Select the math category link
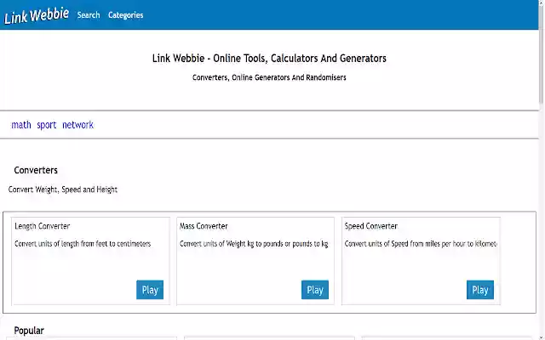 (x=21, y=125)
